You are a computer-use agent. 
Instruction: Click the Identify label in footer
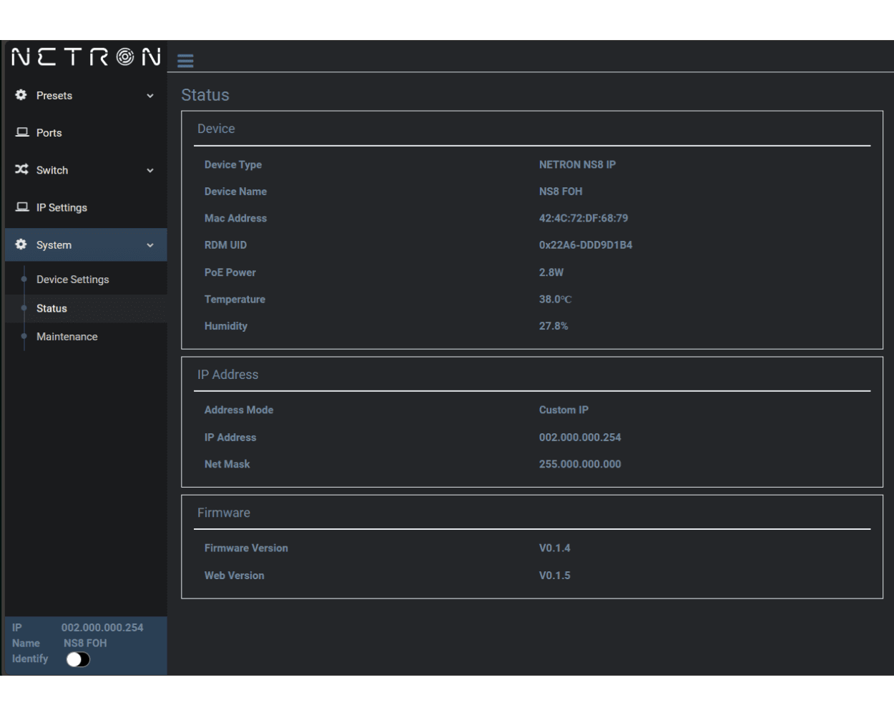point(30,659)
